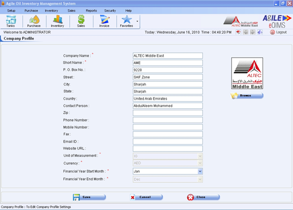Open the Financial Year End Month dropdown
This screenshot has height=210, width=293.
167,179
